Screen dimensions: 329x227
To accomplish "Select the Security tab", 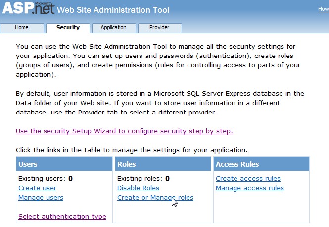I will coord(68,28).
